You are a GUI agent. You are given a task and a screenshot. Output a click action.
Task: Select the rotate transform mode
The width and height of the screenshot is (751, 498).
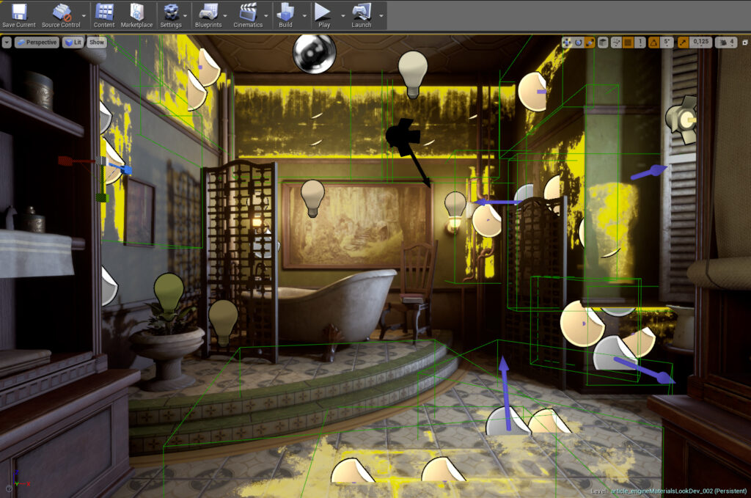[579, 43]
